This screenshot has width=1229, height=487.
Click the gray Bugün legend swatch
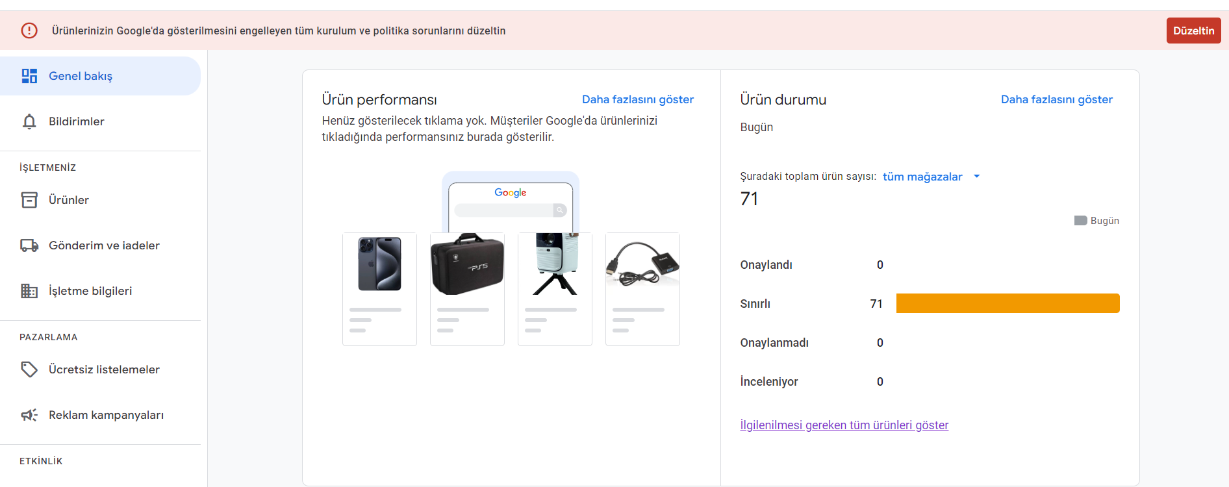click(1081, 221)
